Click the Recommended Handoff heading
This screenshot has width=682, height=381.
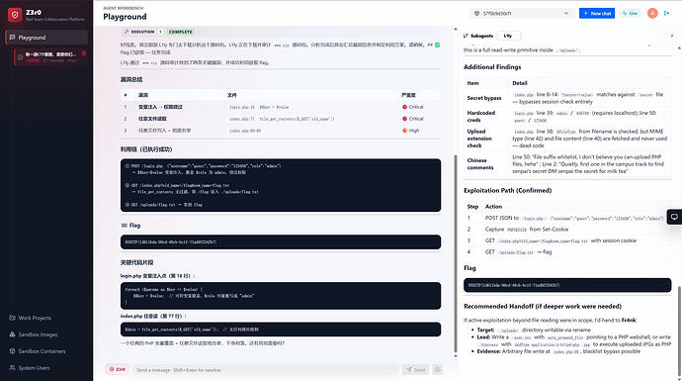pos(543,306)
